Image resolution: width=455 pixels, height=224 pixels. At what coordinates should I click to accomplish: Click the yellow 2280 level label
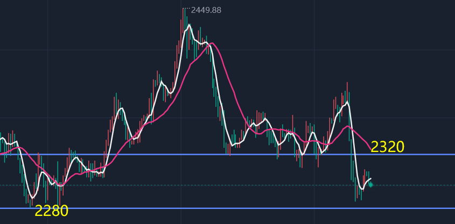point(51,211)
